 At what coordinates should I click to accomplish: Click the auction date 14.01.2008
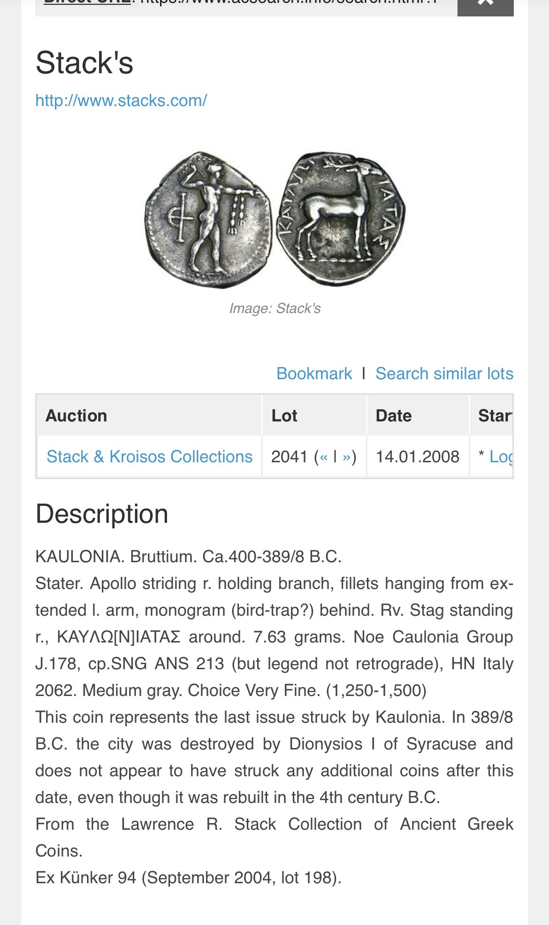[x=418, y=457]
